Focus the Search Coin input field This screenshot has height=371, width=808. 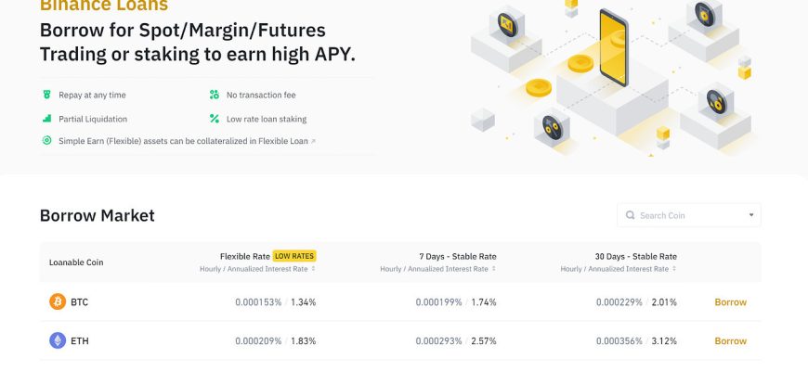[689, 215]
